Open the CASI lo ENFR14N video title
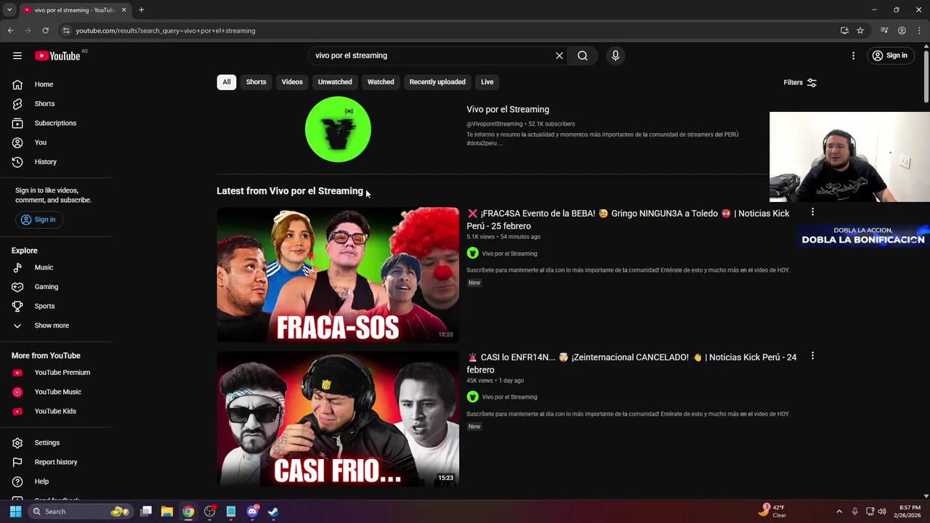The image size is (930, 523). pyautogui.click(x=631, y=363)
